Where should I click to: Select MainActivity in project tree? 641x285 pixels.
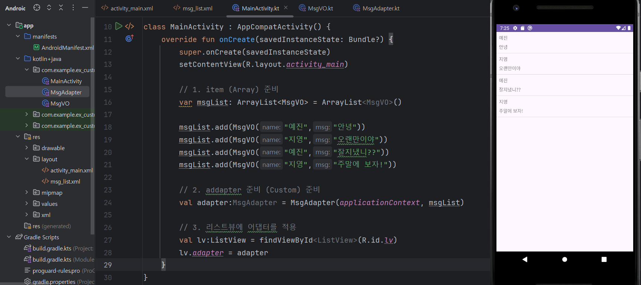click(62, 81)
